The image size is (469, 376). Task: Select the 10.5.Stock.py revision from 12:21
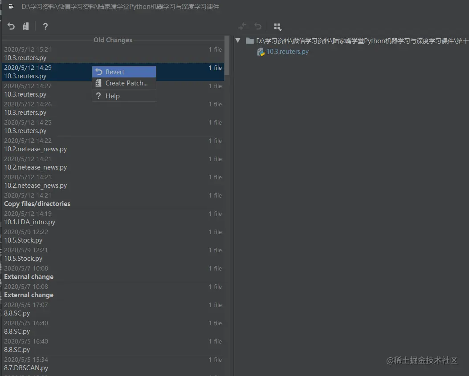[x=113, y=254]
